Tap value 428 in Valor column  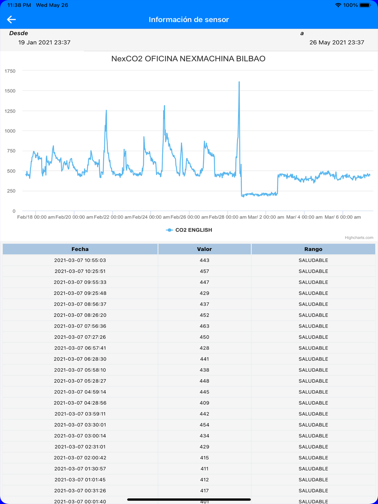204,348
